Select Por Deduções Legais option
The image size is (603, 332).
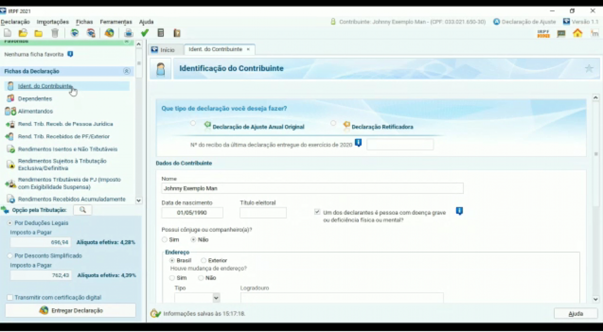[x=10, y=223]
